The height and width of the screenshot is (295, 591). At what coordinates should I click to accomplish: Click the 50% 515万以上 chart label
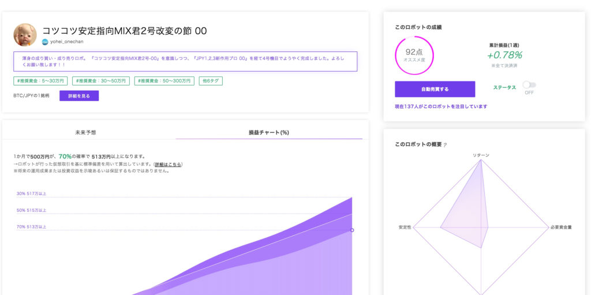[x=31, y=210]
